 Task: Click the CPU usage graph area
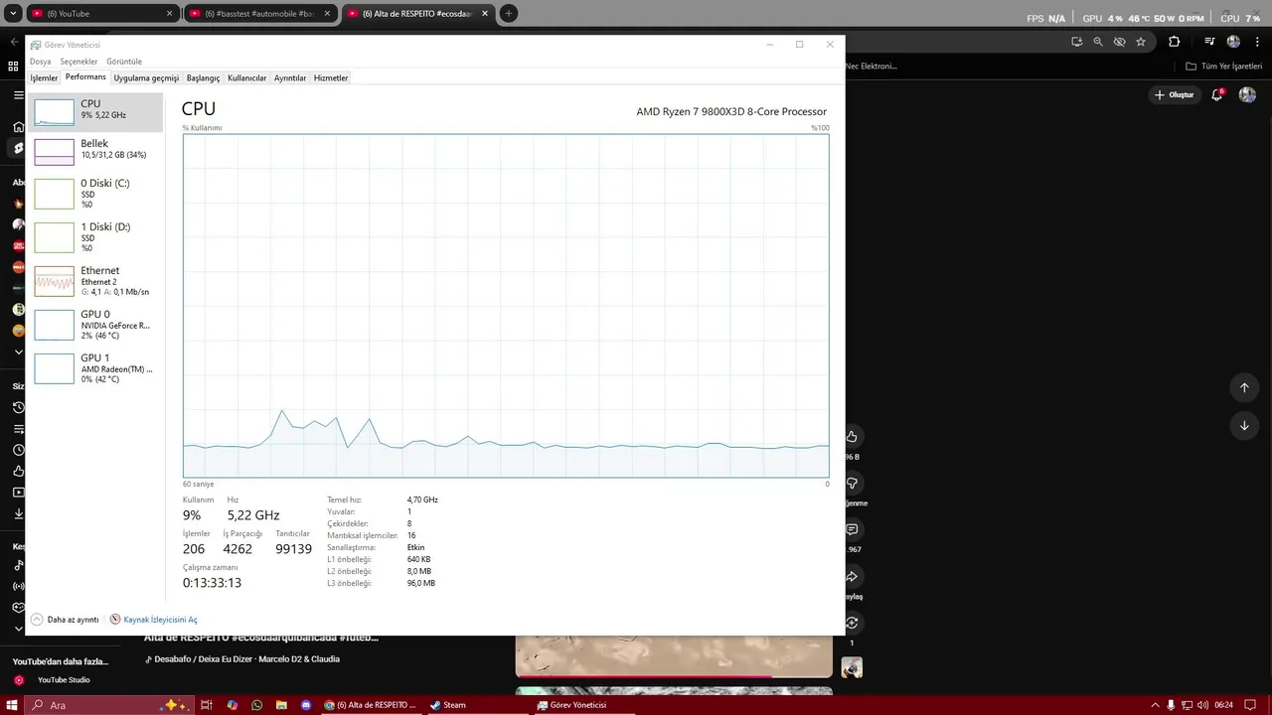click(506, 306)
